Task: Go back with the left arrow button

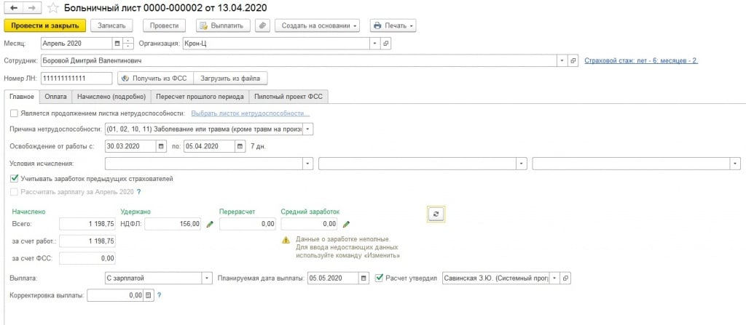Action: [14, 7]
